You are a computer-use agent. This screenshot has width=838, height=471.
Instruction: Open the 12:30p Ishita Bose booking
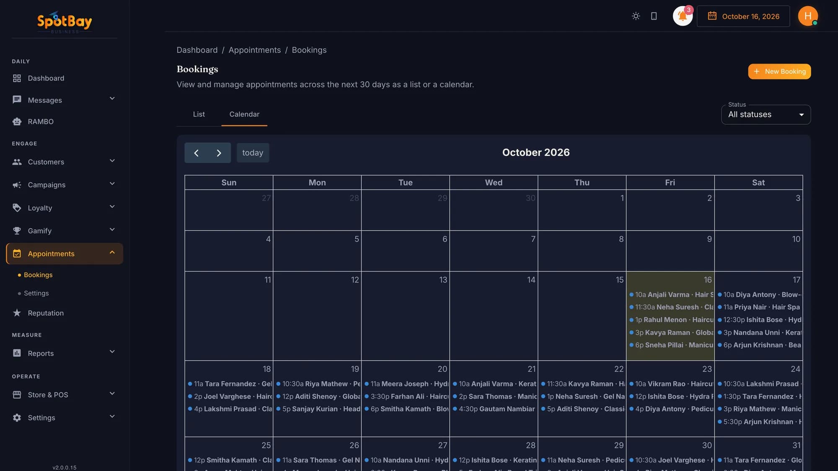tap(759, 320)
